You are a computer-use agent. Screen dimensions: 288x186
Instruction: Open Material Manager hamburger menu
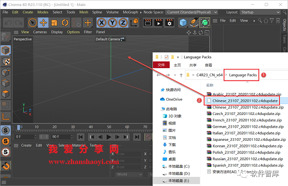point(16,145)
